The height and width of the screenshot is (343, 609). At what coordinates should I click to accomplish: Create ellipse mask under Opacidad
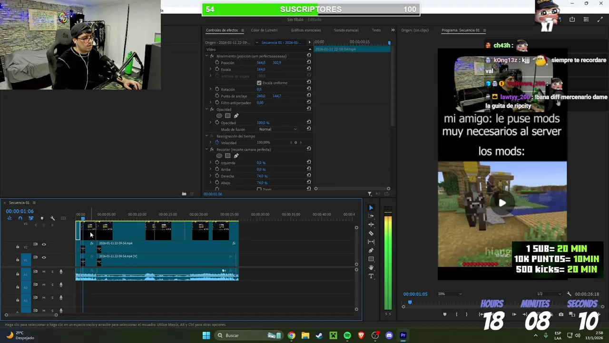pyautogui.click(x=219, y=116)
